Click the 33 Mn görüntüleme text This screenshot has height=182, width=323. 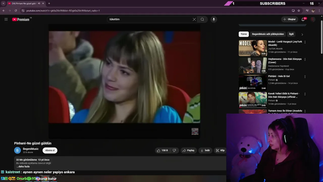[26, 160]
